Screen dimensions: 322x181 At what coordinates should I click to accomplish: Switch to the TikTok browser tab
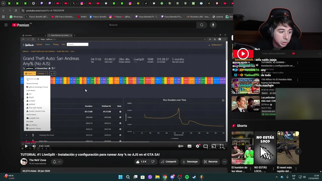146,3
